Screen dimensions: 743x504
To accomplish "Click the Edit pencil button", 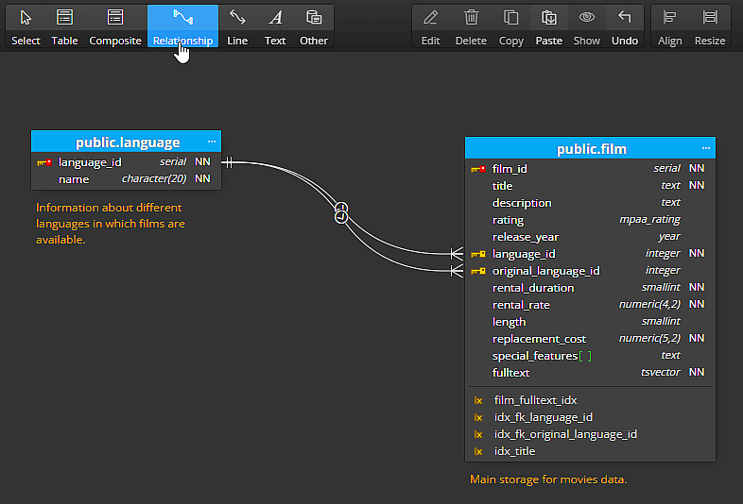I will (x=430, y=26).
